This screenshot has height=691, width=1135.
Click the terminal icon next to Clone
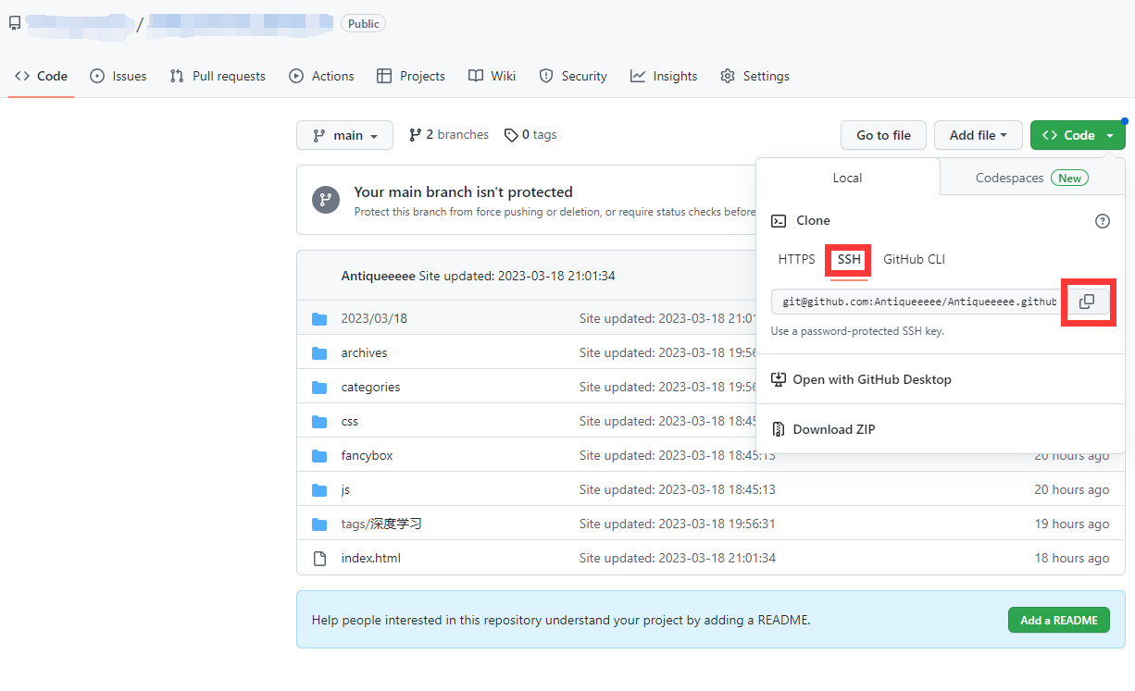coord(779,221)
